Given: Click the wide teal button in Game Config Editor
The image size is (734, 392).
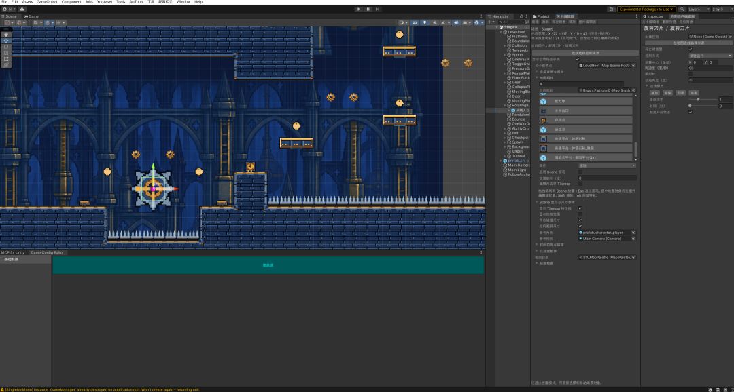Looking at the screenshot, I should [x=268, y=265].
